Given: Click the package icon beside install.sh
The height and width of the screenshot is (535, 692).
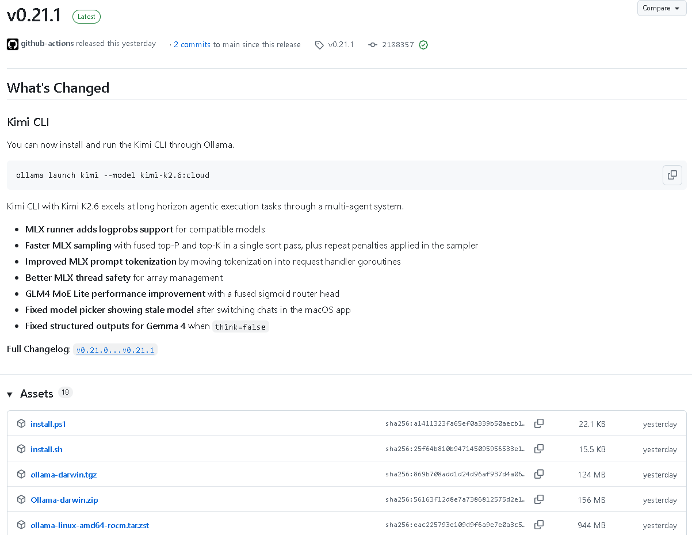Looking at the screenshot, I should [x=21, y=449].
